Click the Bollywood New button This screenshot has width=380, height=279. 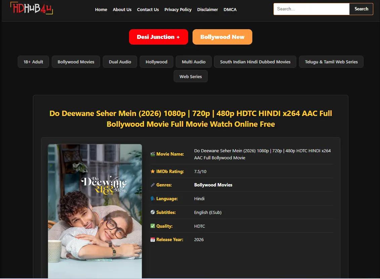point(222,37)
